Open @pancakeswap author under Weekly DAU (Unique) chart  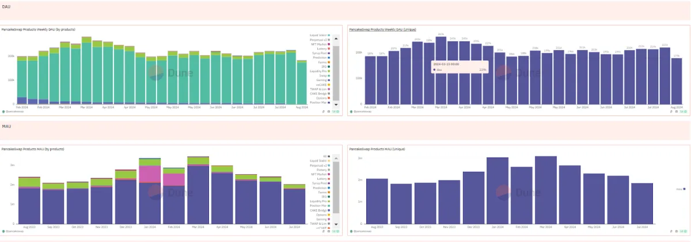pos(360,112)
